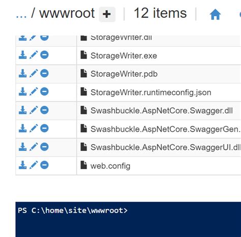Viewport: 241px width, 237px height.
Task: Select StorageWriter.pdb file name
Action: 124,74
